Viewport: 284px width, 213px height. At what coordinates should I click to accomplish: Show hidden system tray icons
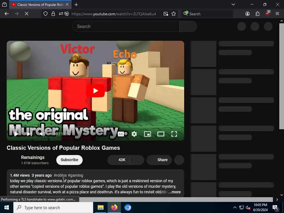pos(235,207)
